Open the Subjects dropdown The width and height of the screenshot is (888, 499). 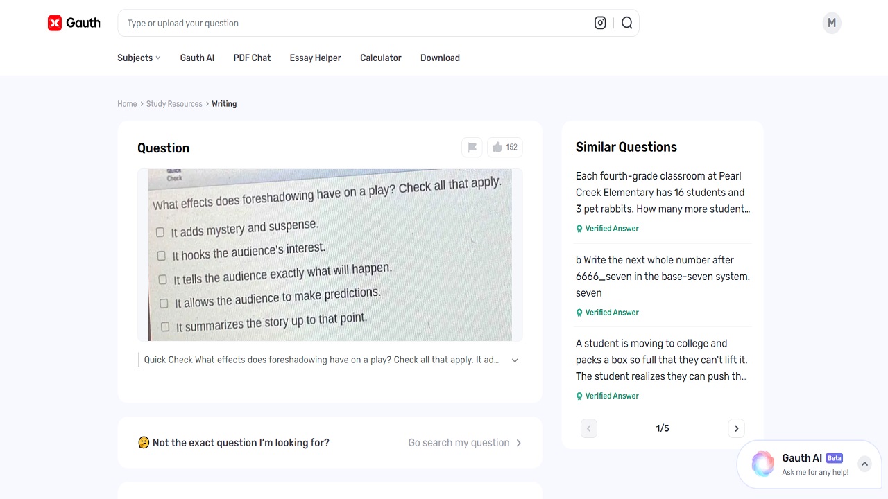tap(138, 58)
